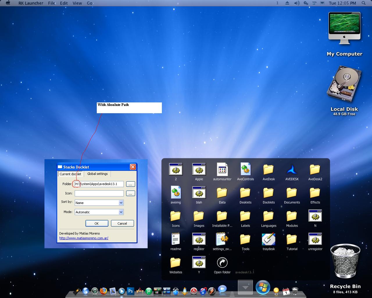Click the stack docklet down-arrow icon
This screenshot has width=372, height=298.
pos(245,287)
